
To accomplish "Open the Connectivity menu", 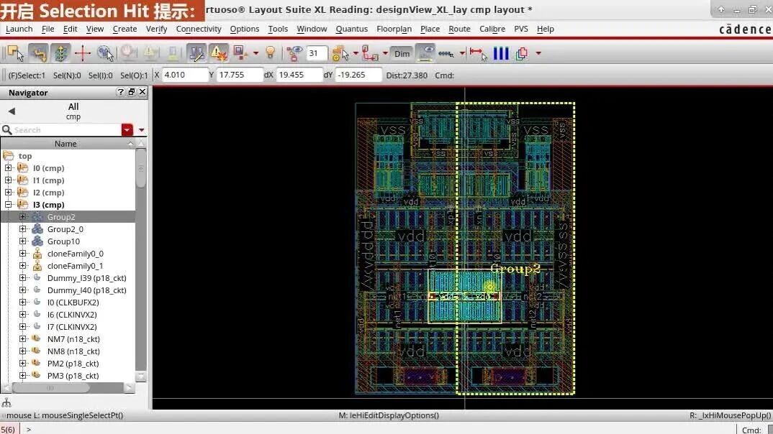I will 198,29.
